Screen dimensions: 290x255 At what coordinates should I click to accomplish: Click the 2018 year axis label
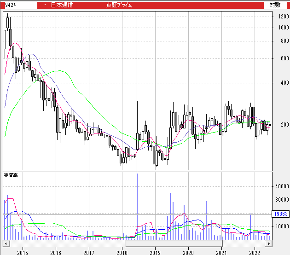(122, 253)
